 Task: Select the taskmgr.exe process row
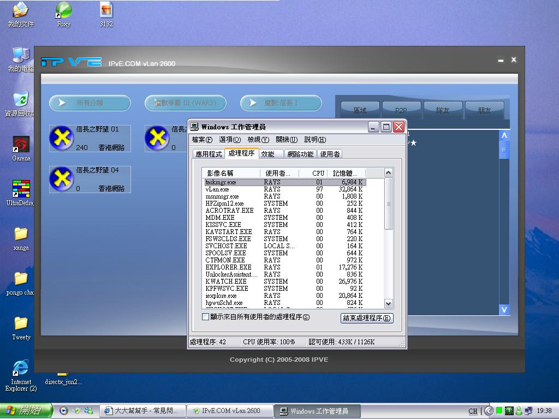285,182
